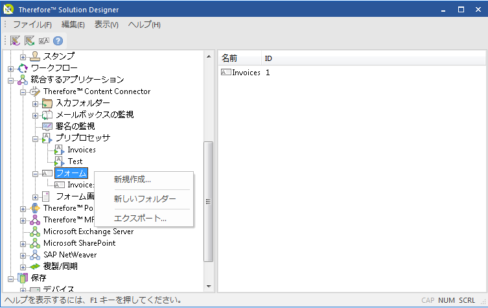Choose 新規作成... from context menu

[x=144, y=180]
